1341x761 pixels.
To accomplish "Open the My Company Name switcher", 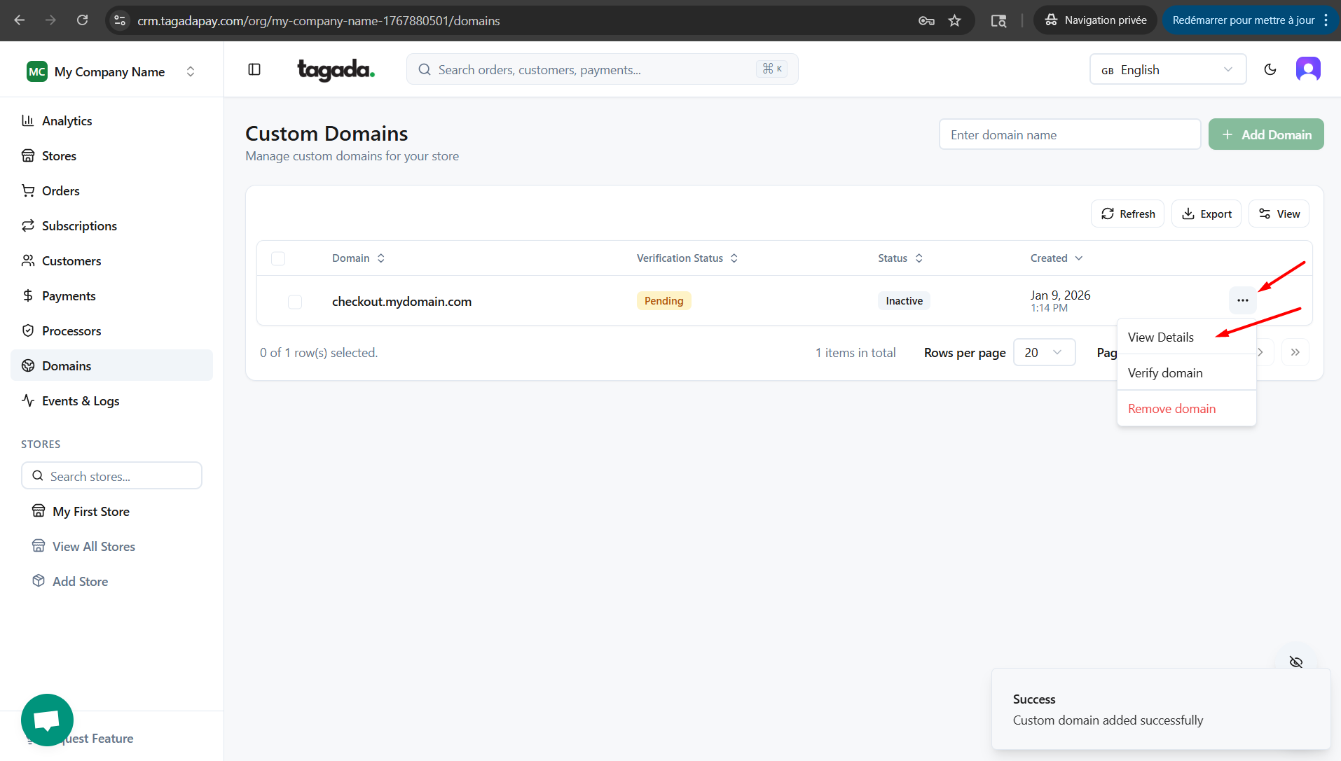I will 111,71.
